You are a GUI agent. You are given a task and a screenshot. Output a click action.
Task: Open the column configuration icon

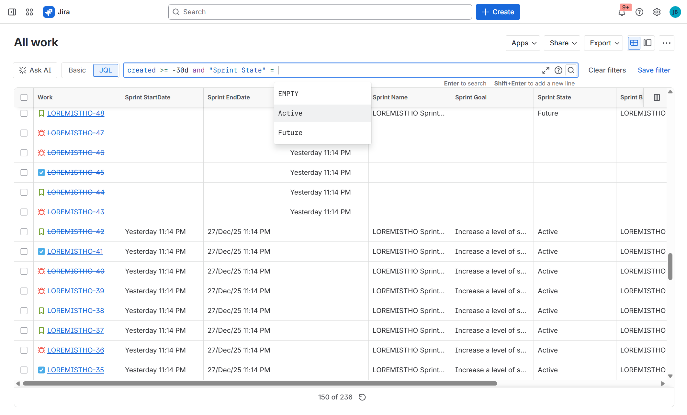point(657,97)
